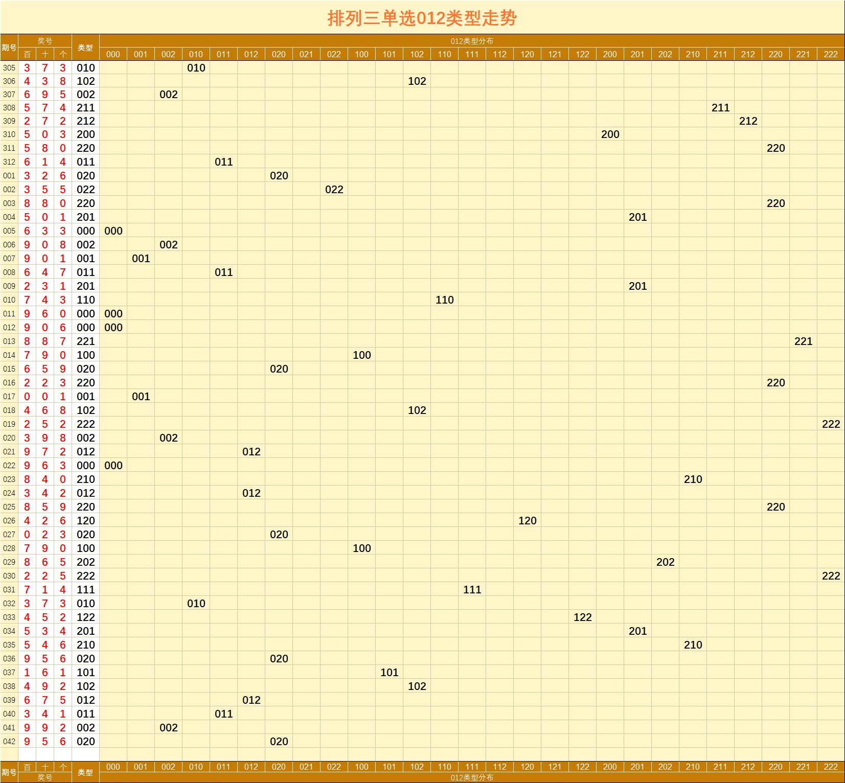Click the 222 marker in row 019
Image resolution: width=845 pixels, height=783 pixels.
click(x=831, y=424)
